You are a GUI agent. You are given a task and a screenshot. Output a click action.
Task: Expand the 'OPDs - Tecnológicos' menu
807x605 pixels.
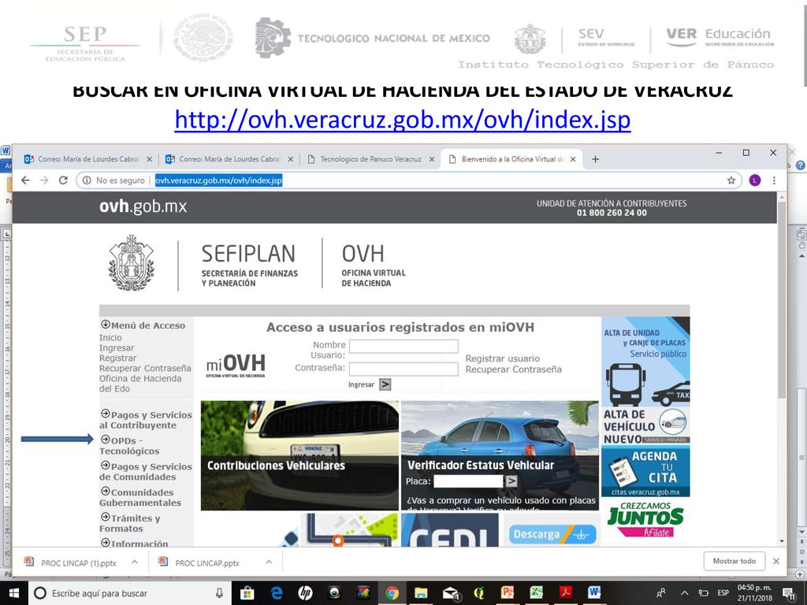coord(129,446)
